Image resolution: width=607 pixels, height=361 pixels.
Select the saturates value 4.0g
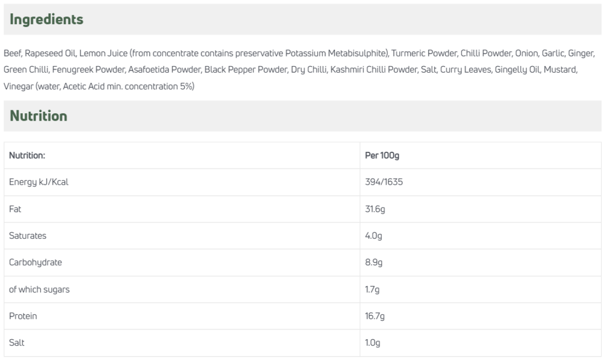pos(373,236)
